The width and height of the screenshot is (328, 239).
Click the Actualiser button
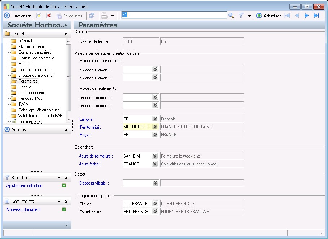268,16
